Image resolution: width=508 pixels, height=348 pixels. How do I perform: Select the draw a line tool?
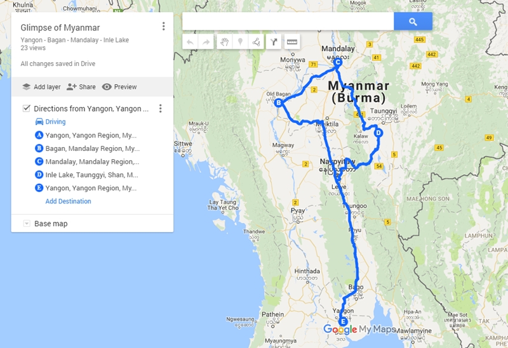(257, 42)
